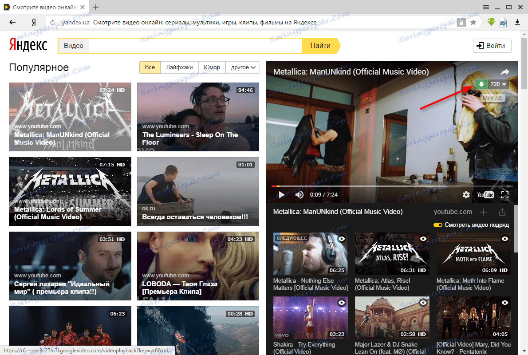
Task: Select the 'Лайфхаки' category tab
Action: (x=180, y=67)
